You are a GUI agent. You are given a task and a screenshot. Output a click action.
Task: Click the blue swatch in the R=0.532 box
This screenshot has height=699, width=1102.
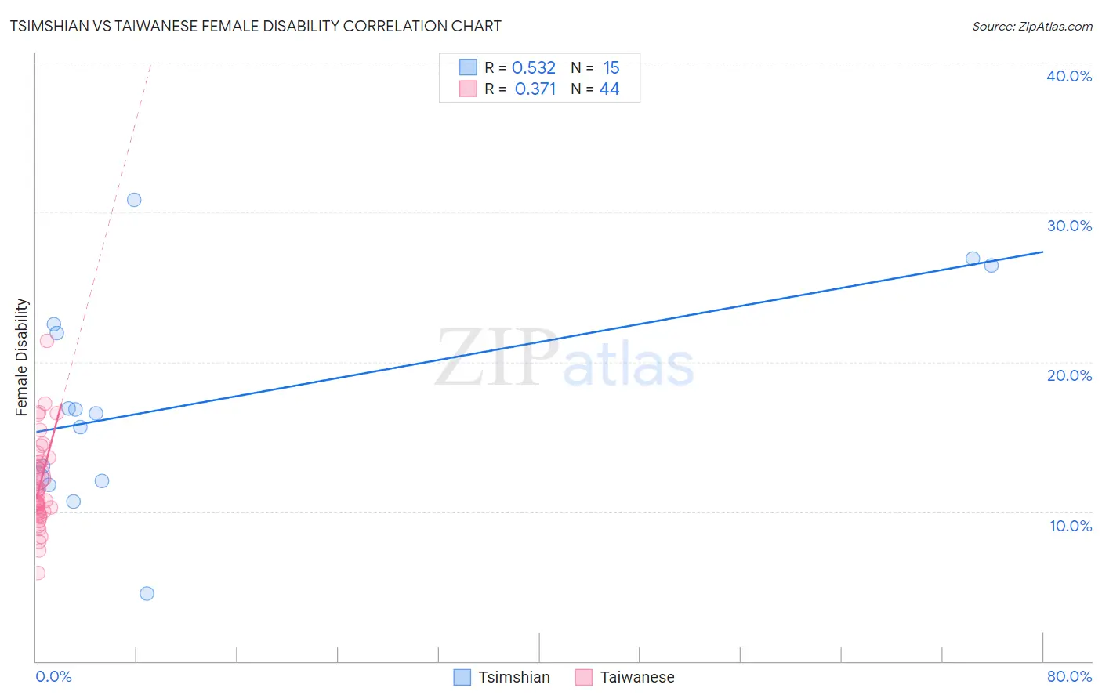point(468,67)
